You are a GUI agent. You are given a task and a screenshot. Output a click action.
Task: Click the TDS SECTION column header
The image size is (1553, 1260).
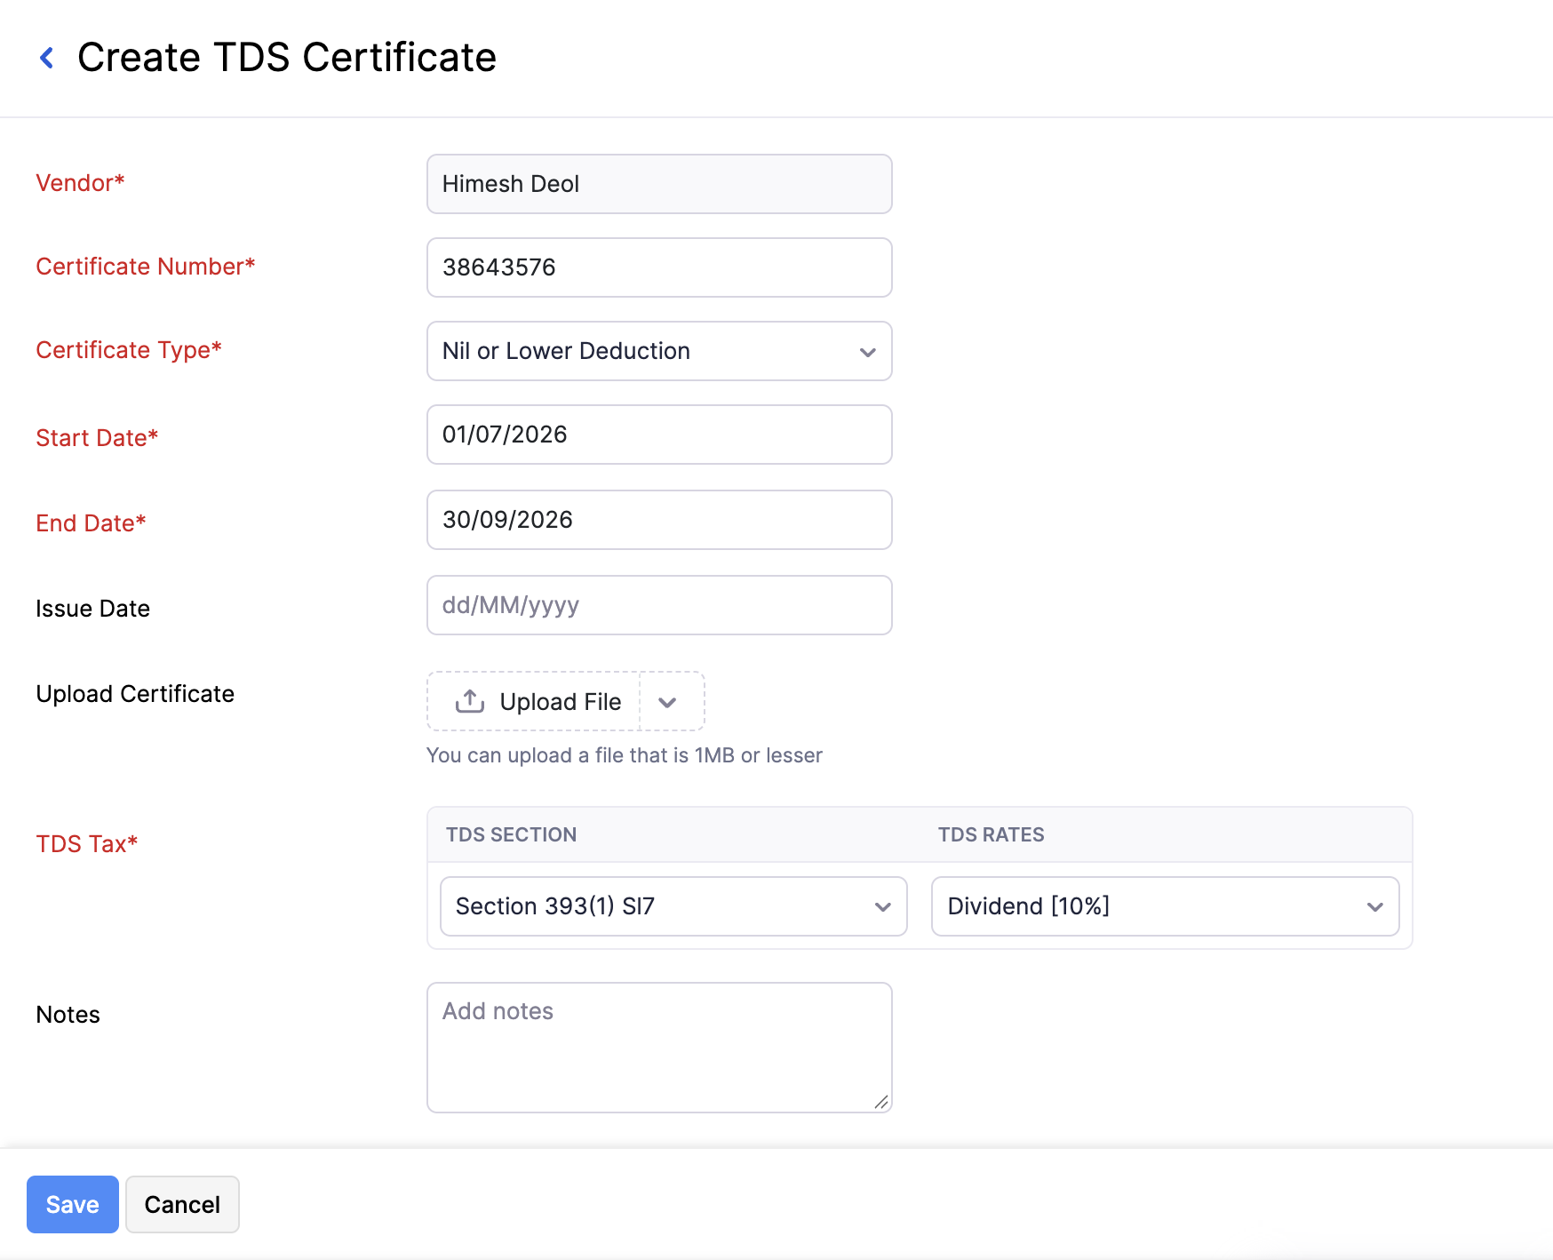pos(512,834)
